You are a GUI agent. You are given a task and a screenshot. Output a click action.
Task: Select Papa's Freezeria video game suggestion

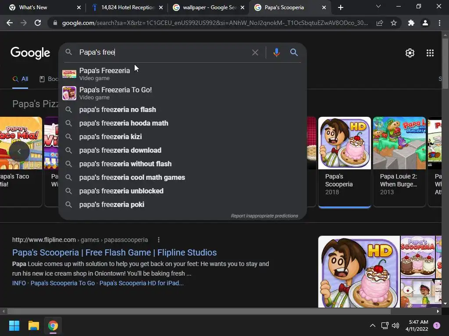tap(183, 73)
